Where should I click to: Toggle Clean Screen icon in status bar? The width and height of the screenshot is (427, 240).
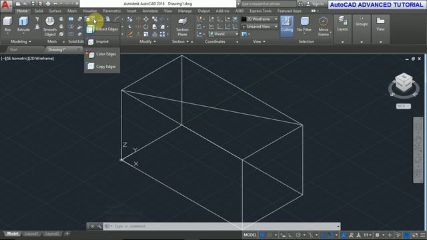(x=415, y=235)
